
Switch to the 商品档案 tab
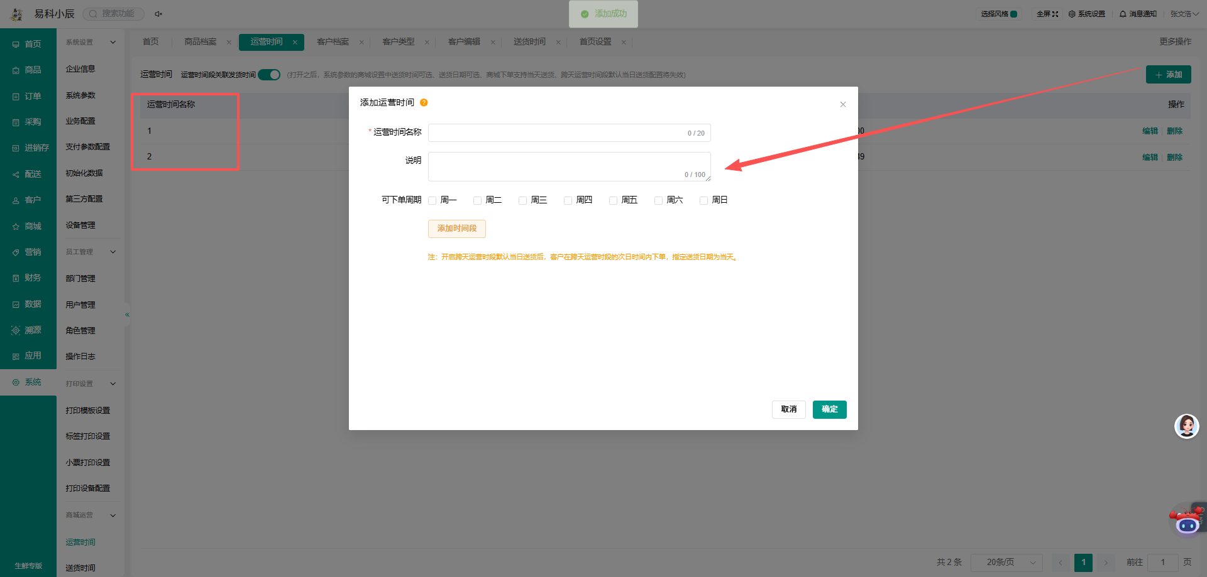pos(201,42)
